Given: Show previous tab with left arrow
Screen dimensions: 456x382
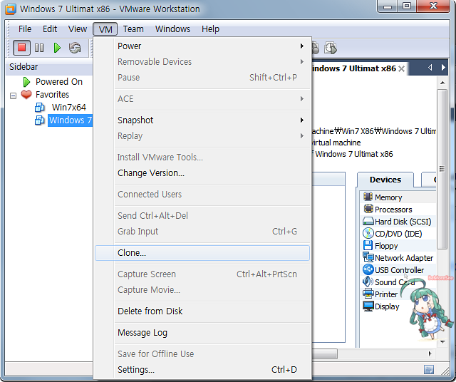Looking at the screenshot, I should [430, 68].
